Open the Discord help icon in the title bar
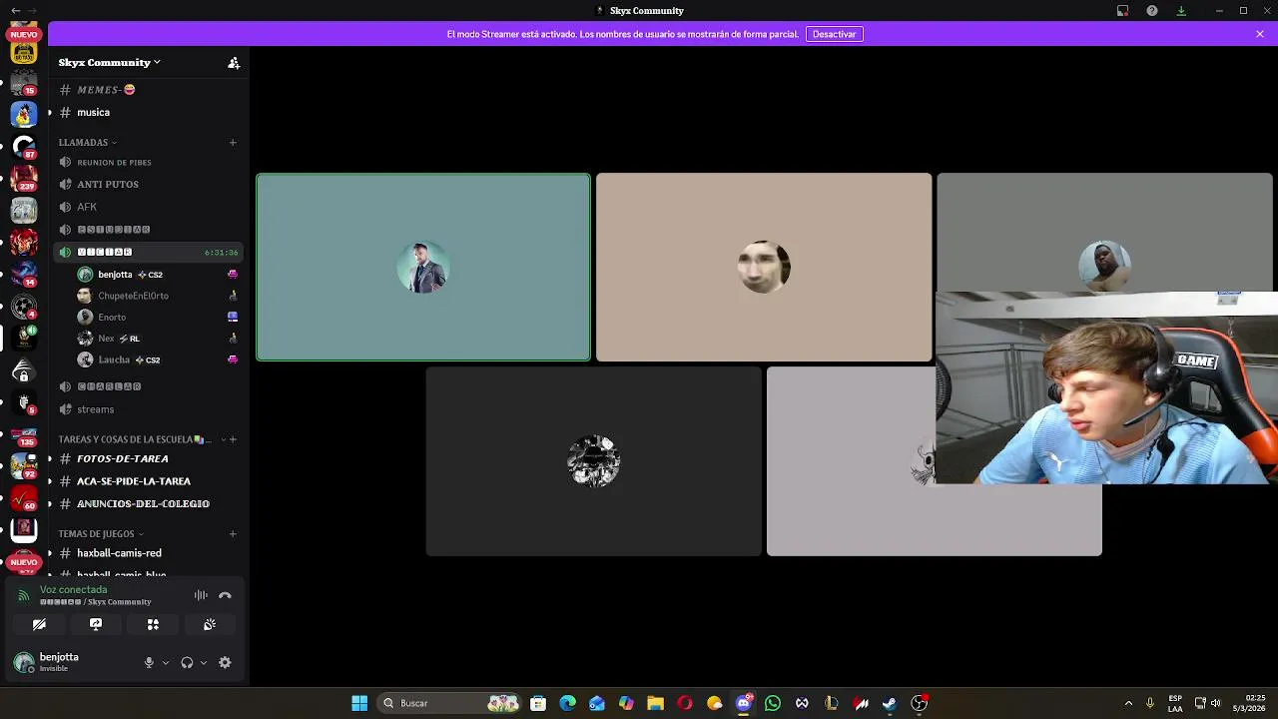The width and height of the screenshot is (1278, 719). point(1152,10)
